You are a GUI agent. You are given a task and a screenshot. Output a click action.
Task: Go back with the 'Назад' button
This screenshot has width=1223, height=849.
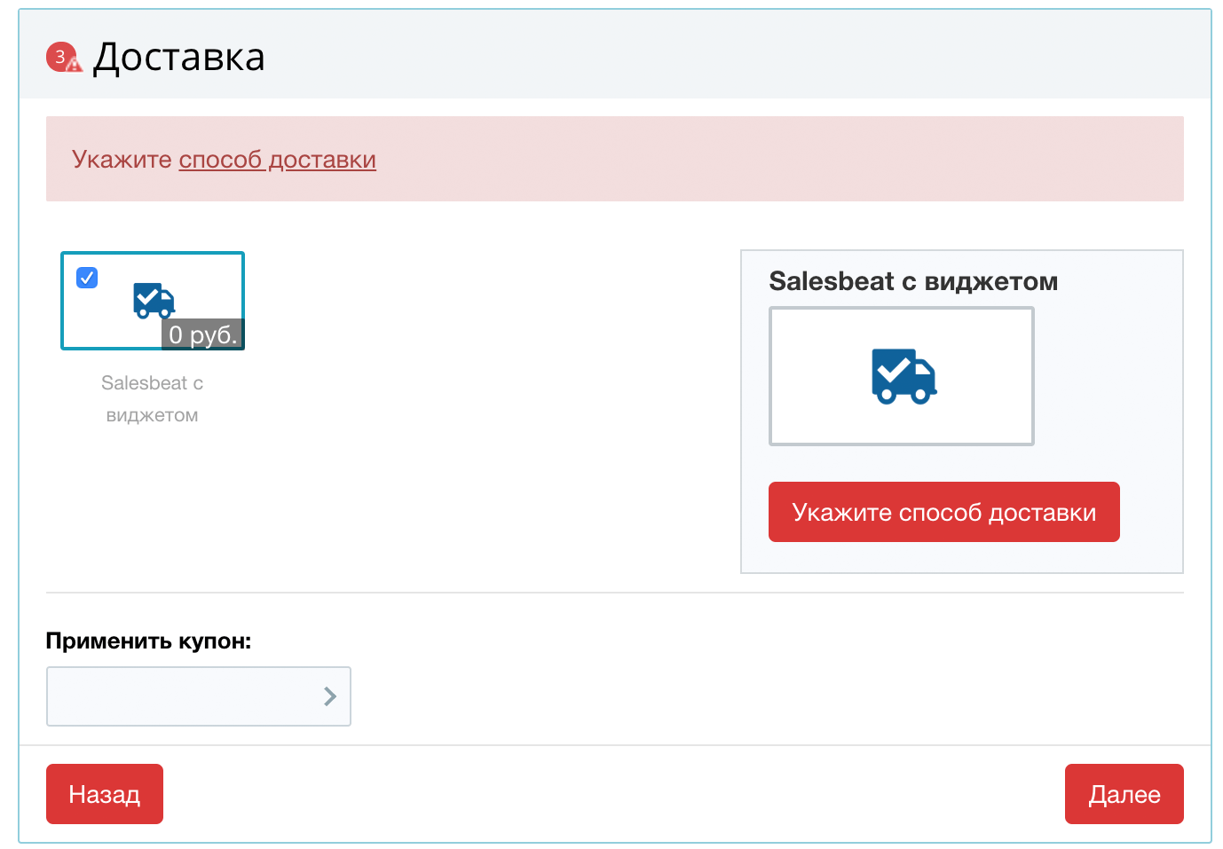point(105,794)
